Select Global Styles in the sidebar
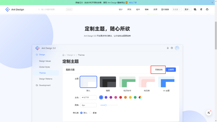The width and height of the screenshot is (217, 122). coord(46,67)
